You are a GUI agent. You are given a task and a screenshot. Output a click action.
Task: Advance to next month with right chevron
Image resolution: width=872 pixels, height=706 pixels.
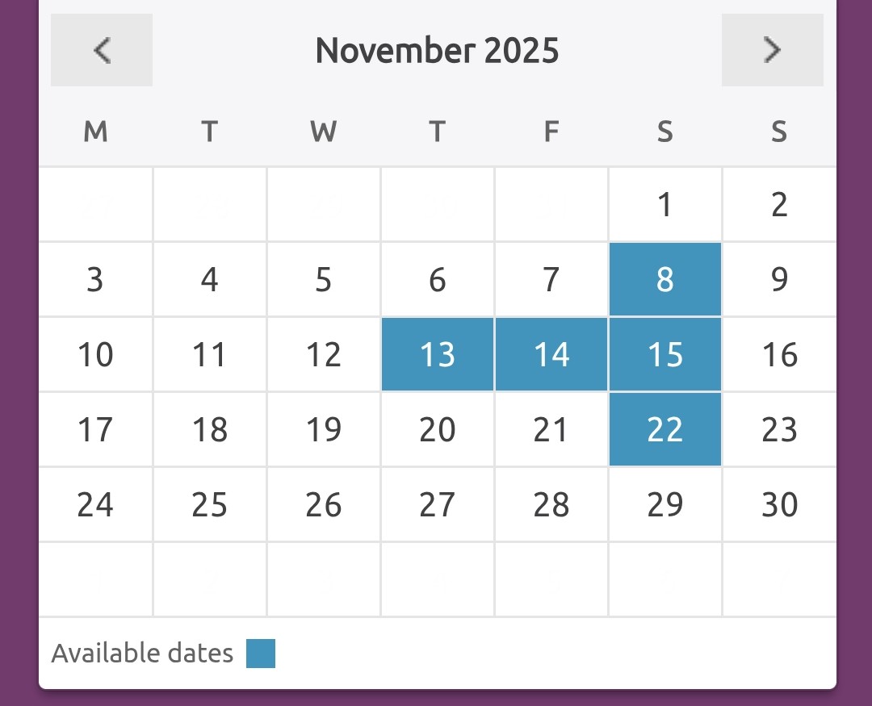pos(772,50)
